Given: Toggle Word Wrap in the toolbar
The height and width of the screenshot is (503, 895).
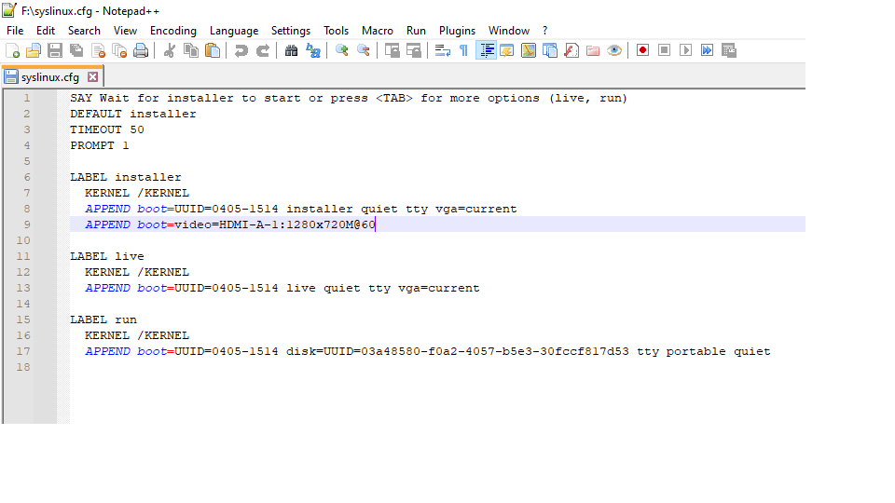Looking at the screenshot, I should 443,50.
